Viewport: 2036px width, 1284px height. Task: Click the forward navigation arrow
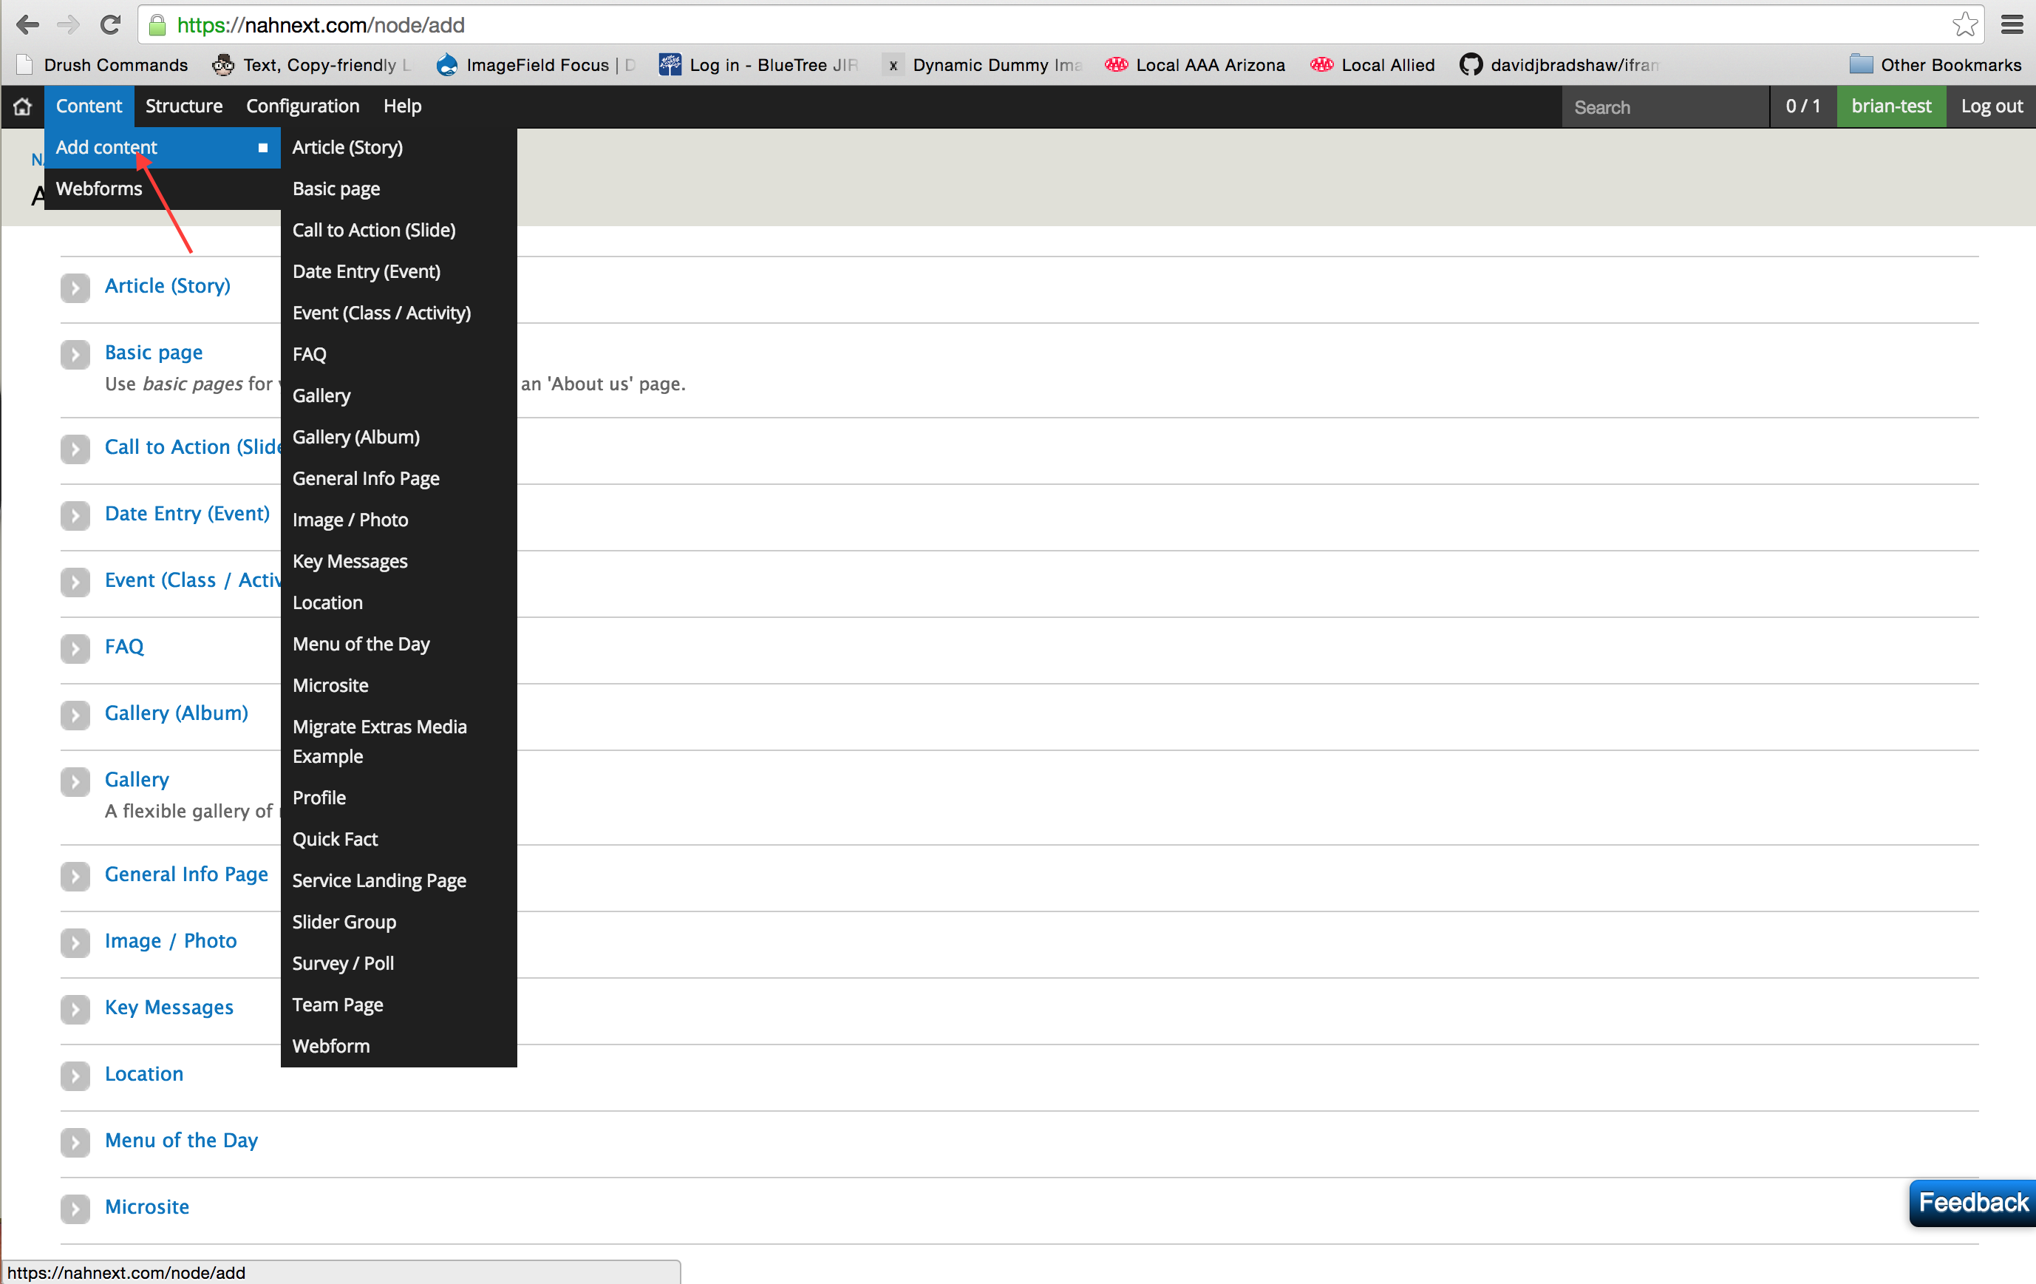(69, 24)
